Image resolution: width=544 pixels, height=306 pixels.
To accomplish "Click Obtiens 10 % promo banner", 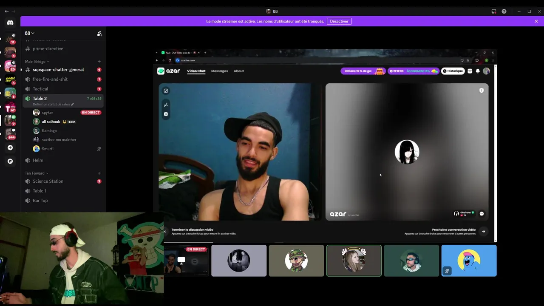I will tap(363, 71).
